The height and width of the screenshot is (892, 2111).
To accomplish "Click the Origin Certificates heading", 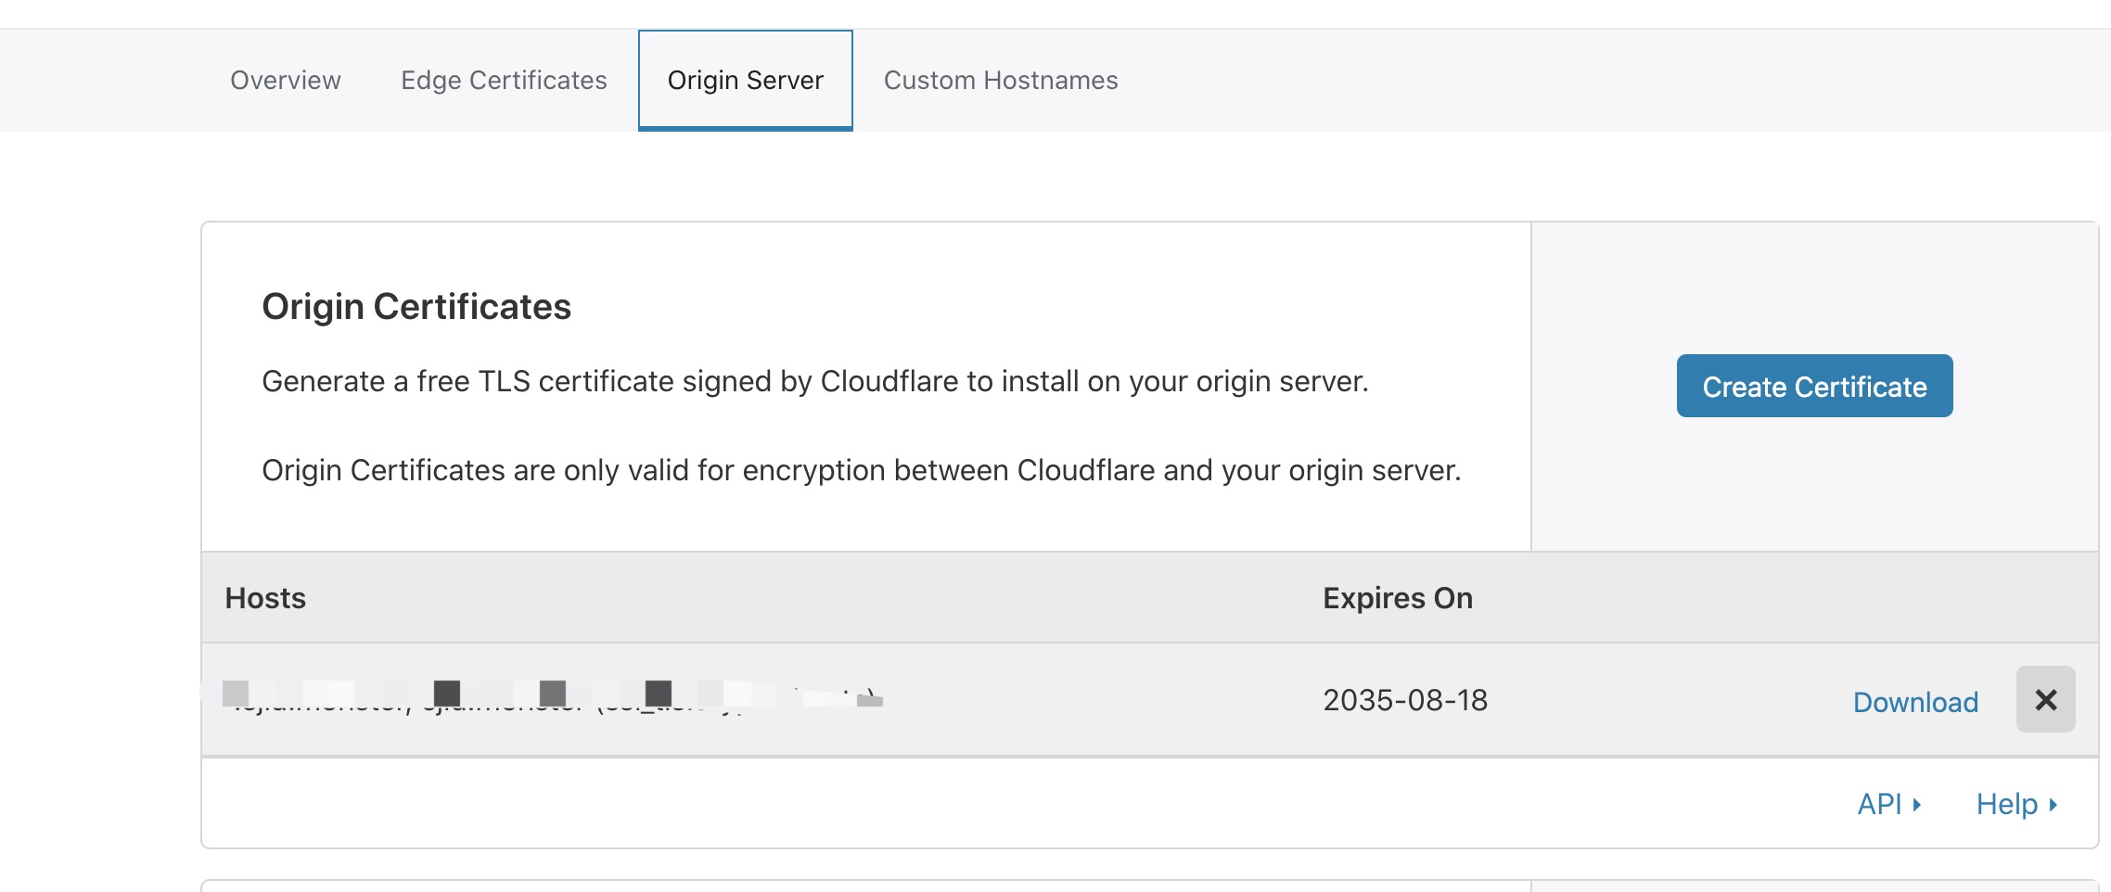I will 416,307.
